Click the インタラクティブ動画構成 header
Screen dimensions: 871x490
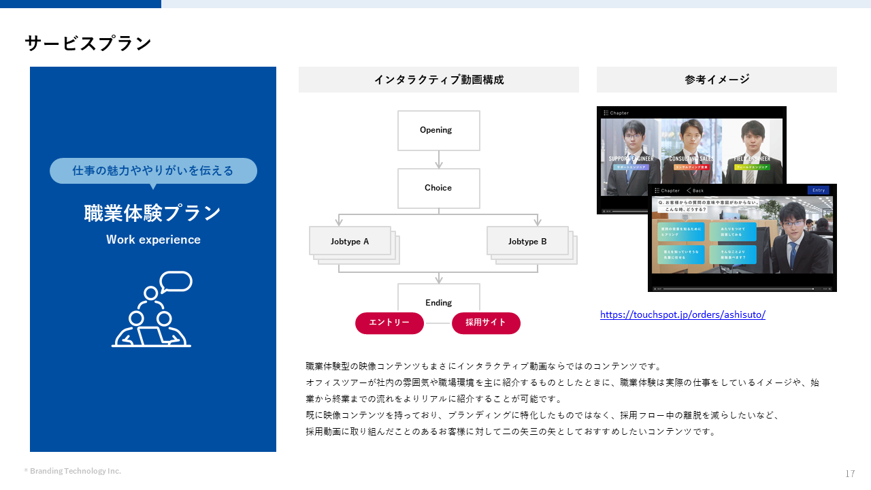click(x=439, y=80)
